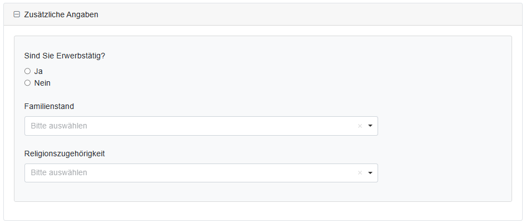Select the Ja radio button
This screenshot has height=223, width=526.
click(27, 71)
